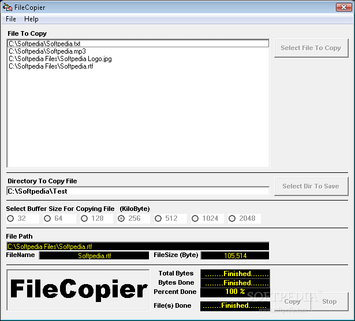Viewport: 355px width, 321px height.
Task: Choose the 128 KB buffer size
Action: (x=96, y=218)
